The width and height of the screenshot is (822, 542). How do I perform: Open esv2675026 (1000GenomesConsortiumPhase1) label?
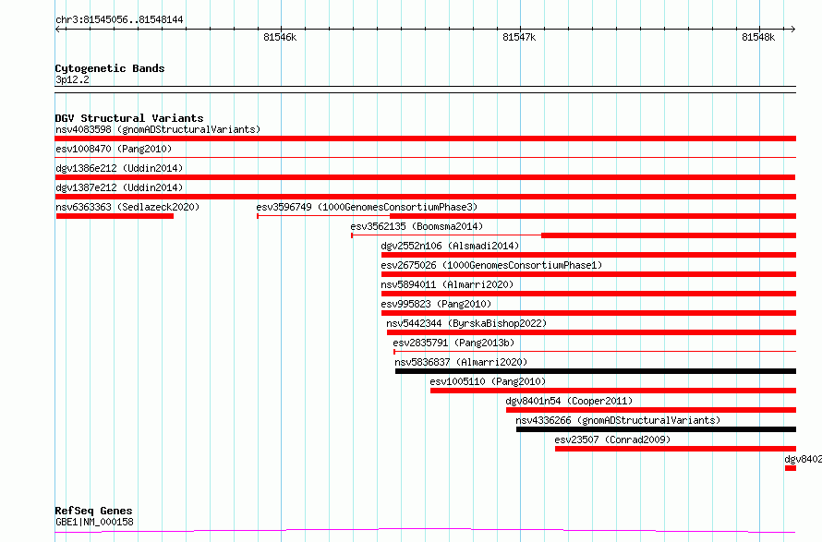tap(491, 265)
